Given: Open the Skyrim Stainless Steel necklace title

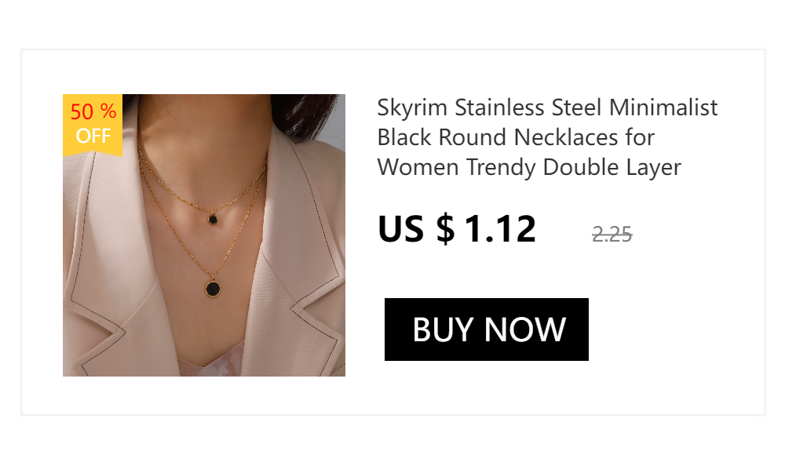Looking at the screenshot, I should click(547, 137).
